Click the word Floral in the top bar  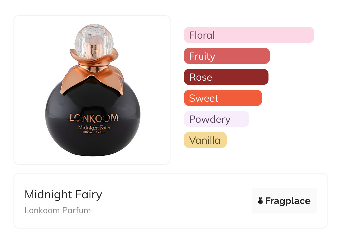(x=202, y=35)
